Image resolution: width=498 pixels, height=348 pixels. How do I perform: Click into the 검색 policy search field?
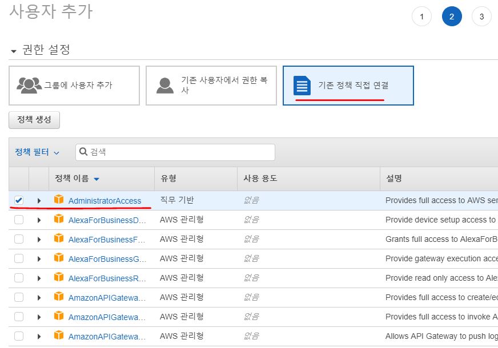tap(175, 152)
